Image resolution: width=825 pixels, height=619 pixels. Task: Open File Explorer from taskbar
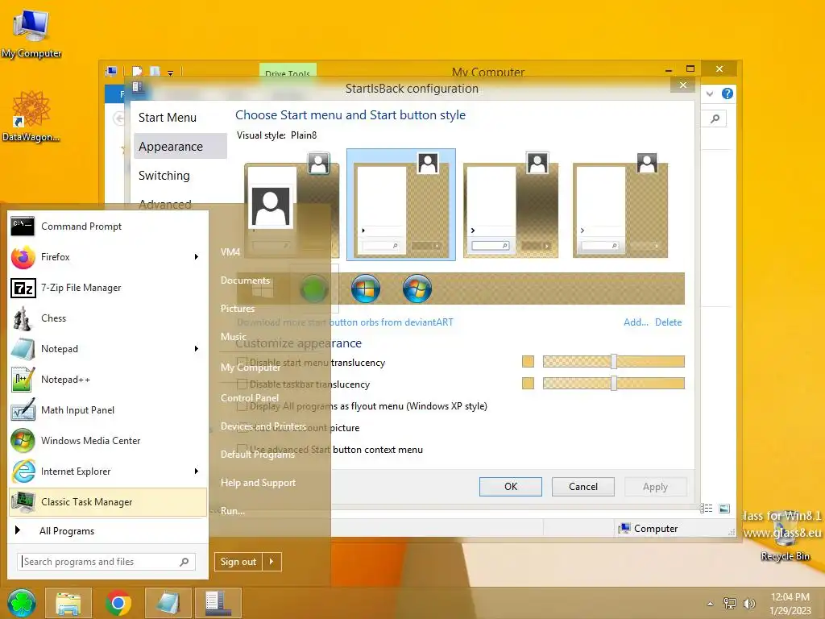68,603
